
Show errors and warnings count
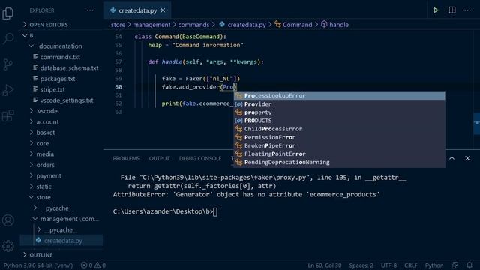click(x=93, y=265)
